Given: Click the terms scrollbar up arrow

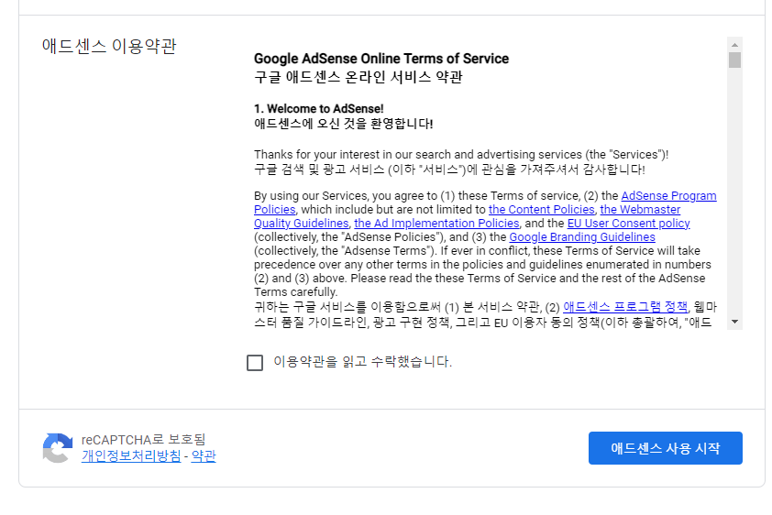Looking at the screenshot, I should [734, 45].
